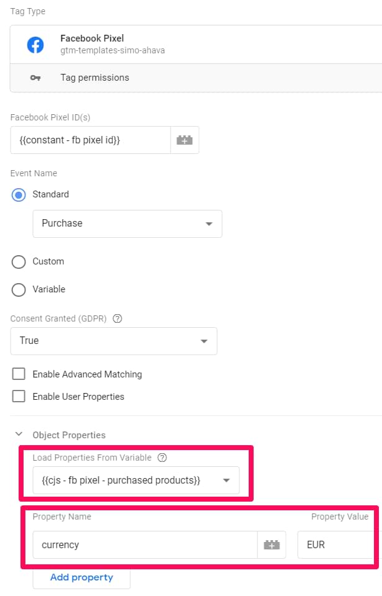Screen dimensions: 382x596
Task: Click the Add property button
Action: (x=81, y=577)
